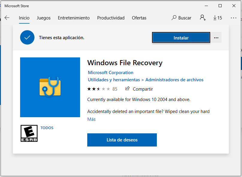Click the 'Tienes esta aplicación.' message
Screen dimensions: 242x177
(x=61, y=38)
